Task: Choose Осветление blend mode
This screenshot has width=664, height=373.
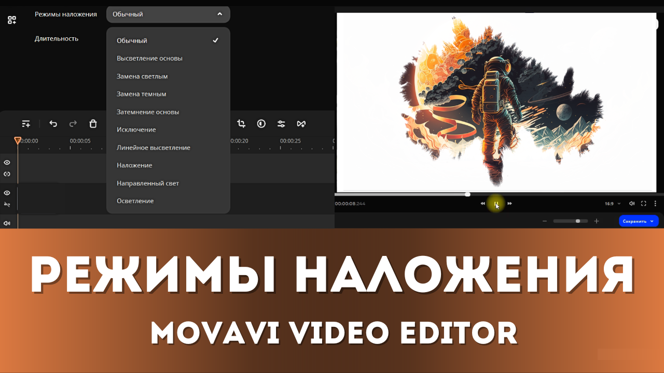Action: [168, 201]
